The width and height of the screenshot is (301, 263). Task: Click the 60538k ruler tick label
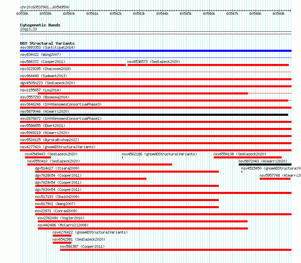pyautogui.click(x=22, y=14)
